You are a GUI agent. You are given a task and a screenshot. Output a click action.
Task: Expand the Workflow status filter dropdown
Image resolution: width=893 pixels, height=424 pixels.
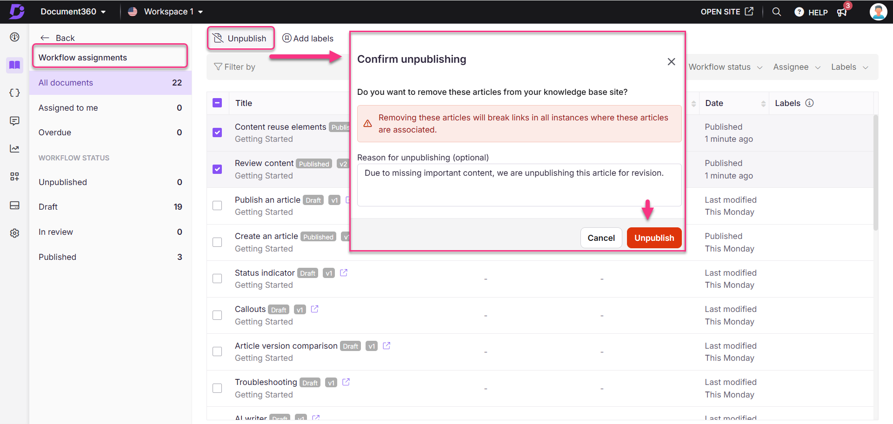pos(725,67)
